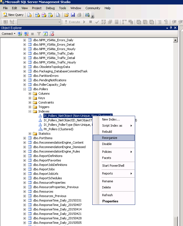Screen dimensions: 183x226
Task: Choose Disable in the index context menu
Action: (x=114, y=144)
